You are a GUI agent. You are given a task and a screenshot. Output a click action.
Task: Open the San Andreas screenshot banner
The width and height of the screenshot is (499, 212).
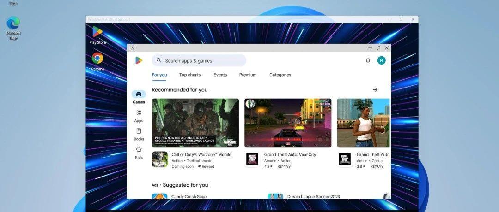(364, 123)
